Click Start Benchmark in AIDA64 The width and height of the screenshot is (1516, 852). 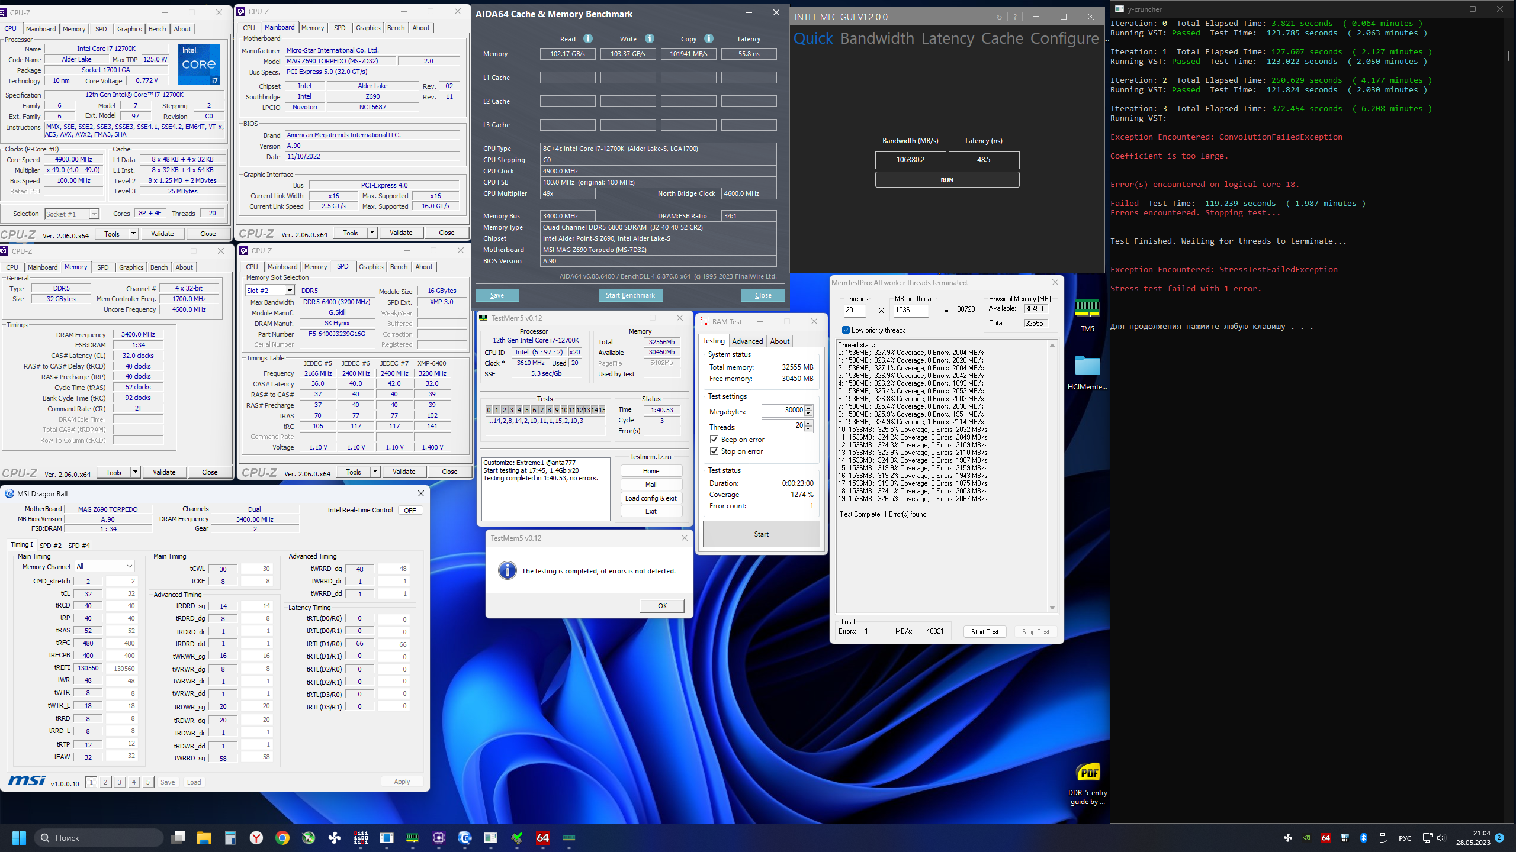pyautogui.click(x=630, y=295)
